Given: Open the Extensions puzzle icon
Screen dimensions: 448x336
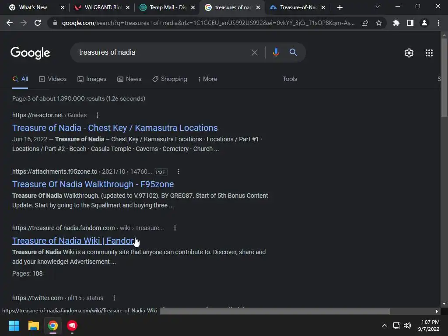Looking at the screenshot, I should click(x=396, y=23).
